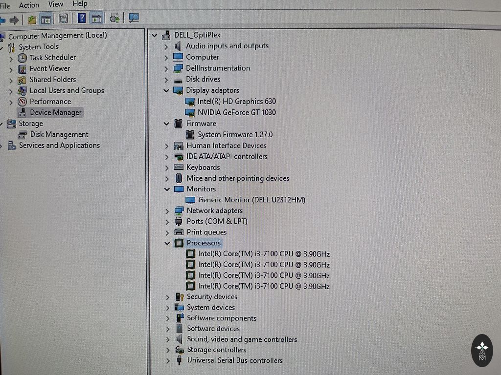The image size is (501, 375).
Task: Toggle the Show/Hide Console Tree toolbar icon
Action: [46, 20]
